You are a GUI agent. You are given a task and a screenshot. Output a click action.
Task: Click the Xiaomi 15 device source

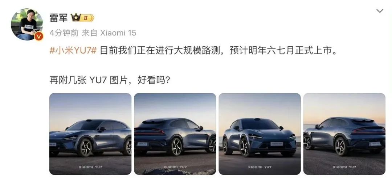pos(118,33)
